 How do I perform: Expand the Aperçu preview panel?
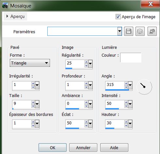click(15, 16)
